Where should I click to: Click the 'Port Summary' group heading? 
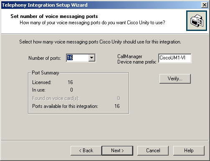click(x=46, y=73)
